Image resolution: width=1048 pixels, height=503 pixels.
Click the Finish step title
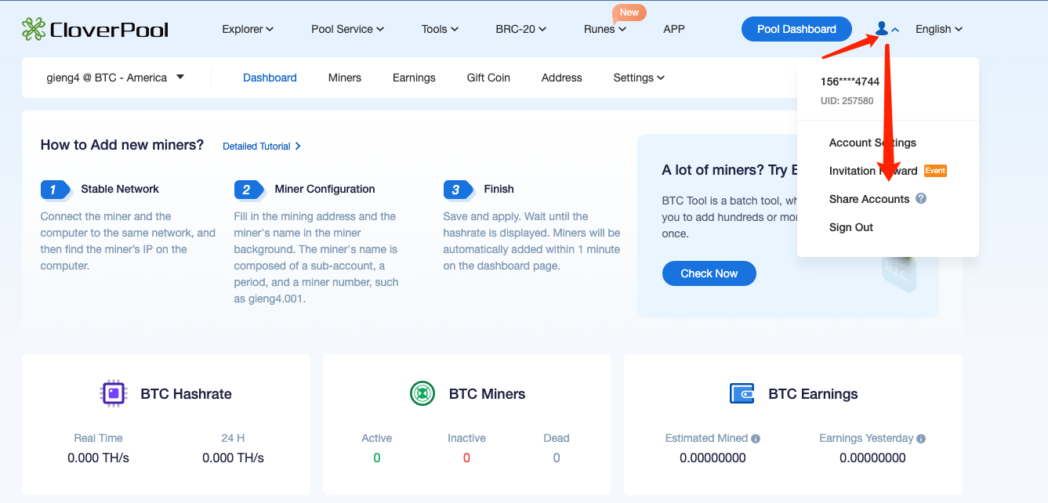pos(499,189)
